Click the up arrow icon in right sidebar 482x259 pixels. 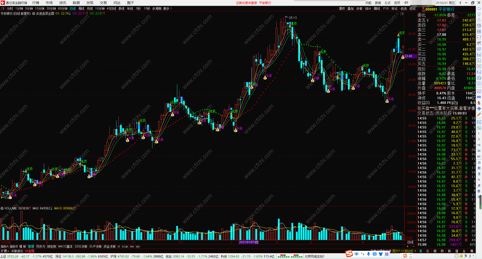click(x=479, y=14)
